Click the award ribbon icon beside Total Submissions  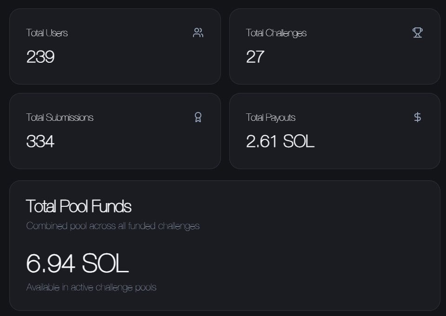point(198,117)
